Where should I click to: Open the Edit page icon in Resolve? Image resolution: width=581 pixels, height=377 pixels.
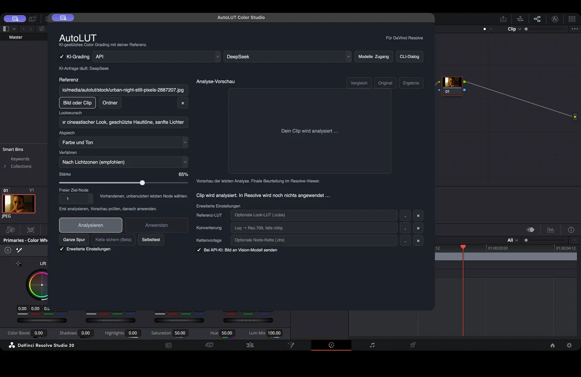point(250,345)
